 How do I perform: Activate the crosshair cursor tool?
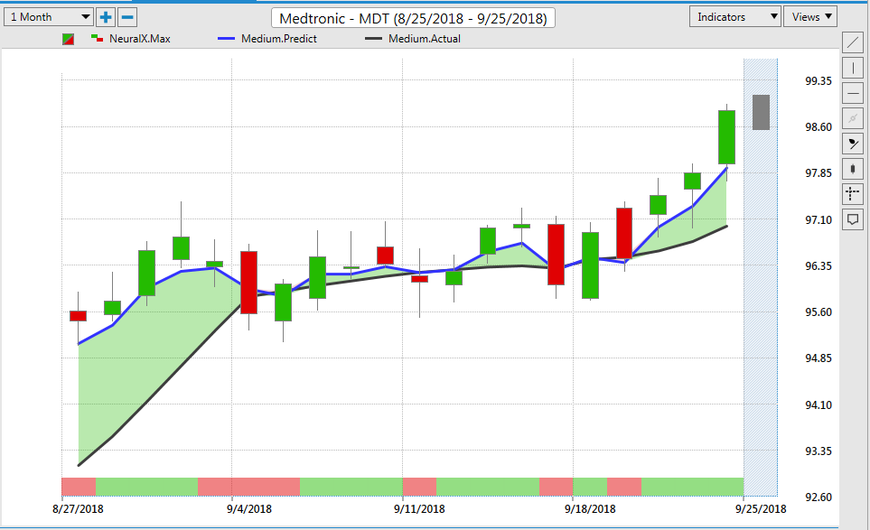(853, 194)
